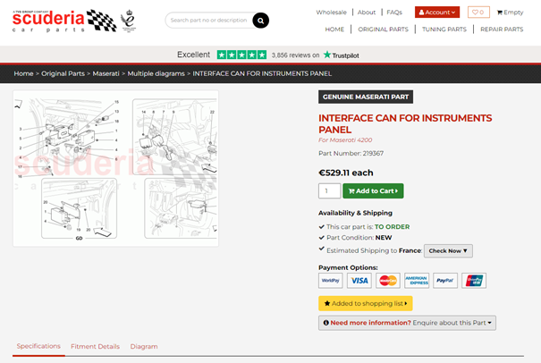541x363 pixels.
Task: Click Home in the breadcrumb
Action: 23,73
